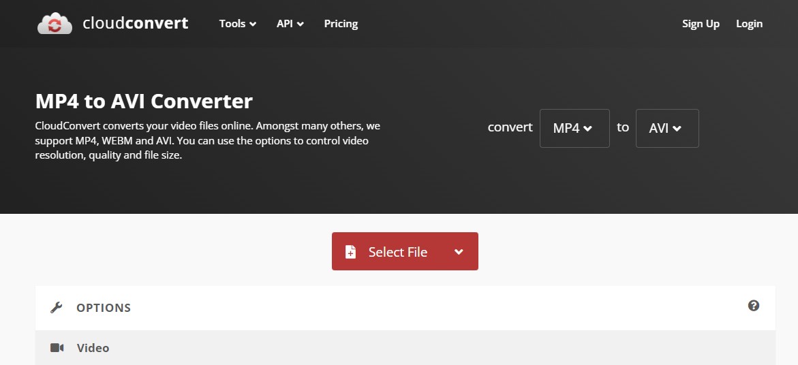Viewport: 798px width, 365px height.
Task: Go to the Pricing page
Action: pos(341,23)
